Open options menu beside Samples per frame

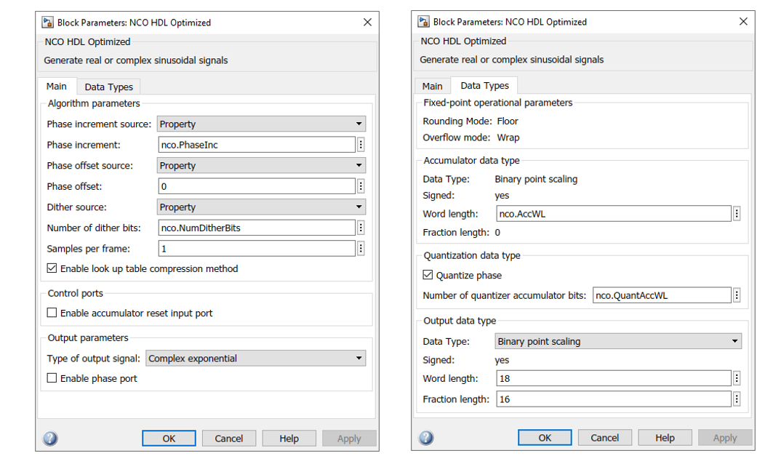[361, 249]
